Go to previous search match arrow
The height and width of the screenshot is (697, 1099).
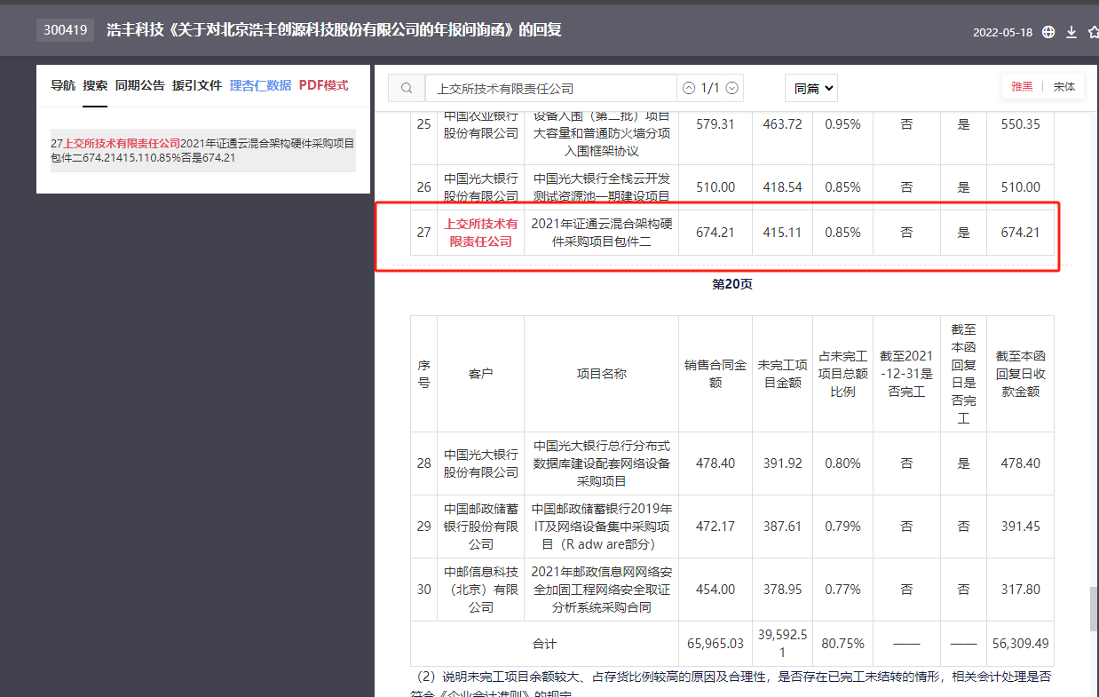point(689,88)
